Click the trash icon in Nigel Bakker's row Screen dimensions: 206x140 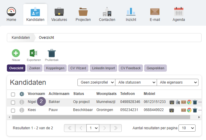click(195, 102)
